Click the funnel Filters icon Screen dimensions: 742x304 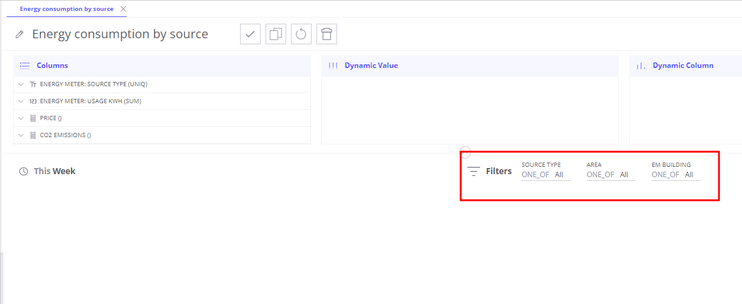(473, 171)
